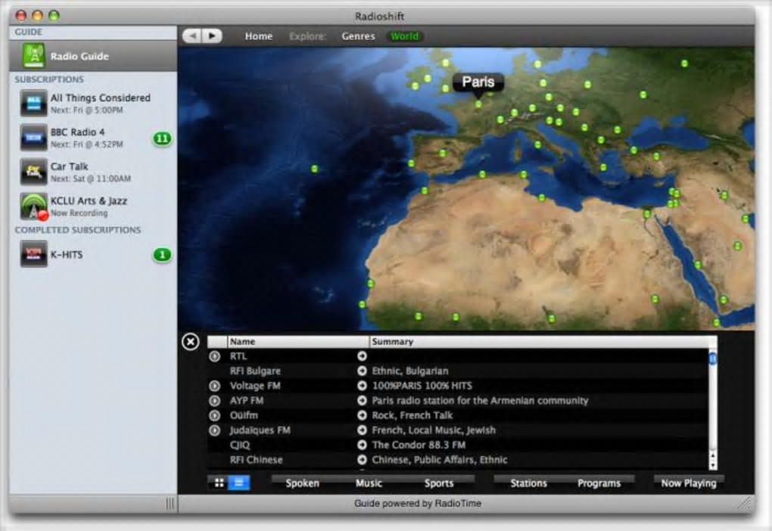The width and height of the screenshot is (772, 531).
Task: Go back with the left arrow button
Action: coord(192,36)
